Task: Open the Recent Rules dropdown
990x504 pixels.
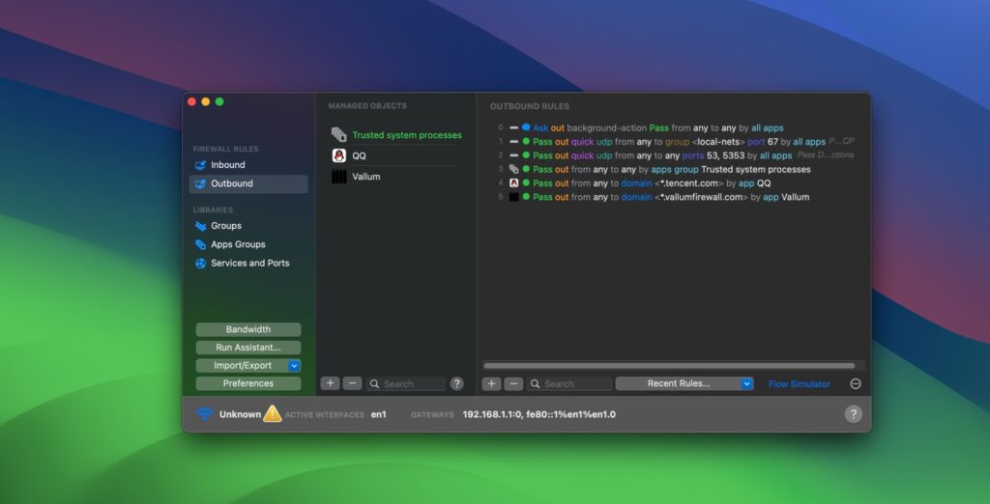Action: pos(684,383)
